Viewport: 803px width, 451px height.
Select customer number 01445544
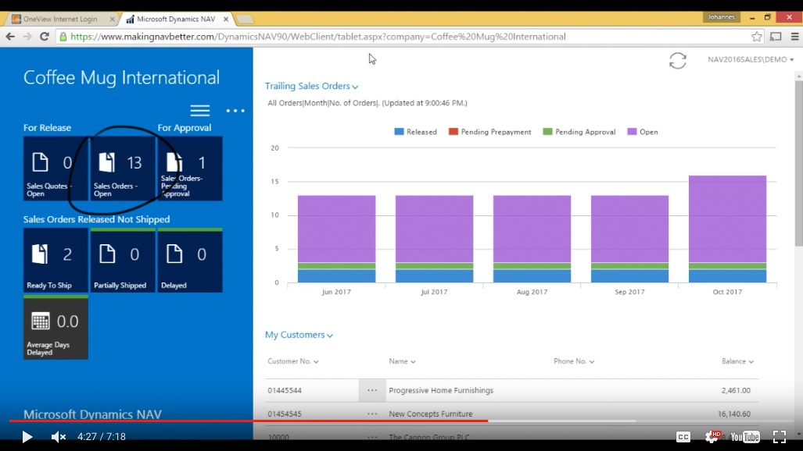click(x=285, y=391)
